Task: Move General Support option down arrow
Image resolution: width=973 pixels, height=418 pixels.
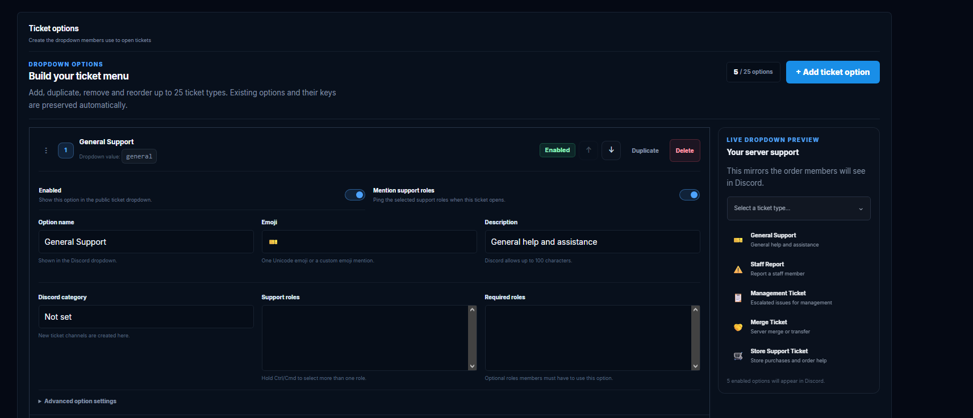Action: click(x=611, y=151)
